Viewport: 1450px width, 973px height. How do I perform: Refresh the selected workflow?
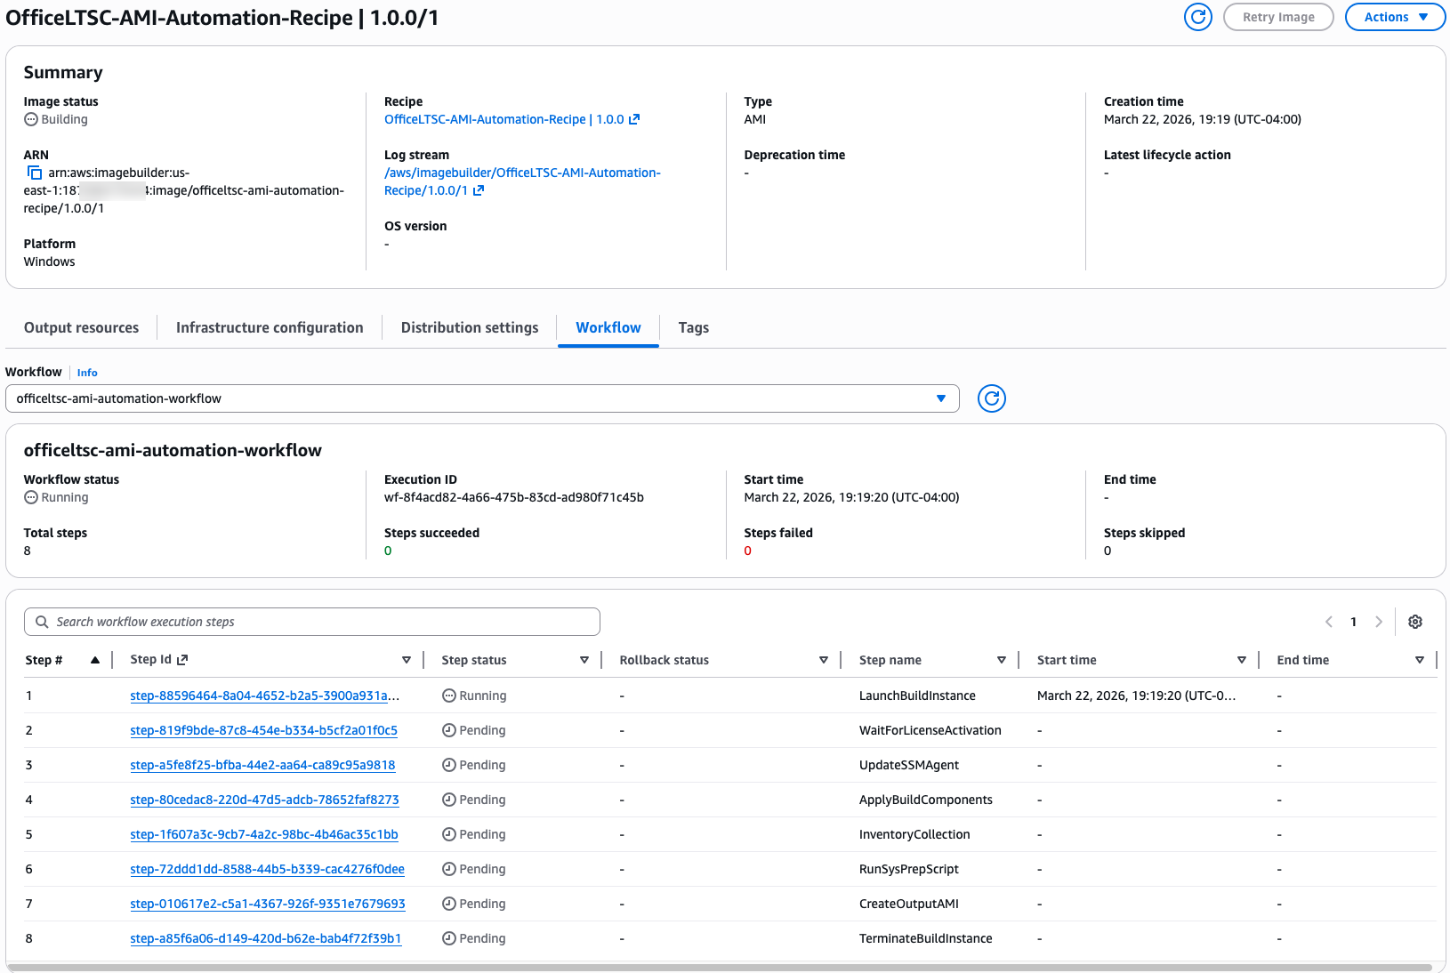(991, 398)
